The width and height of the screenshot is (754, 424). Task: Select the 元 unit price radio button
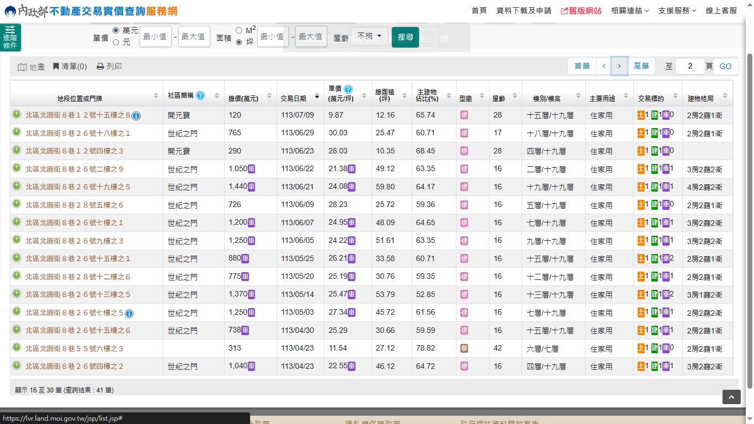click(116, 42)
